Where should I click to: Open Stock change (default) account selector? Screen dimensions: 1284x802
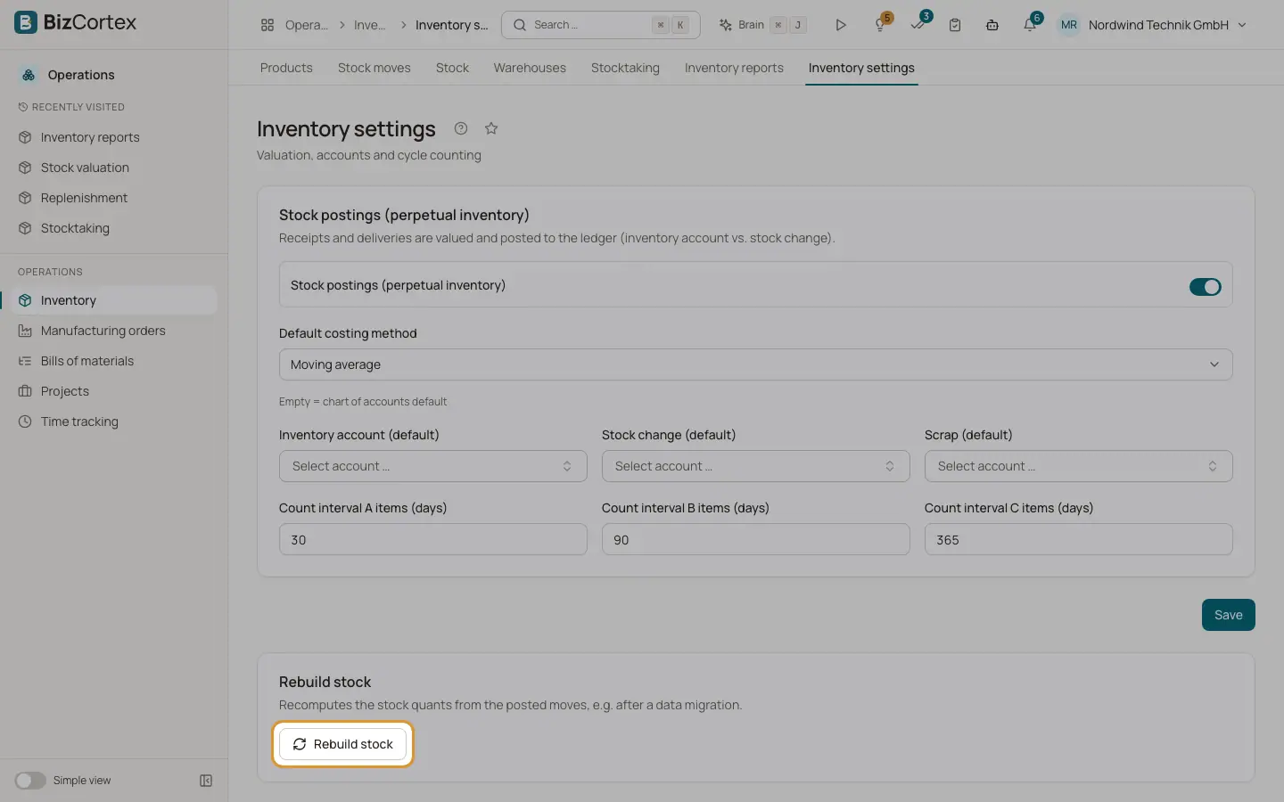click(756, 466)
